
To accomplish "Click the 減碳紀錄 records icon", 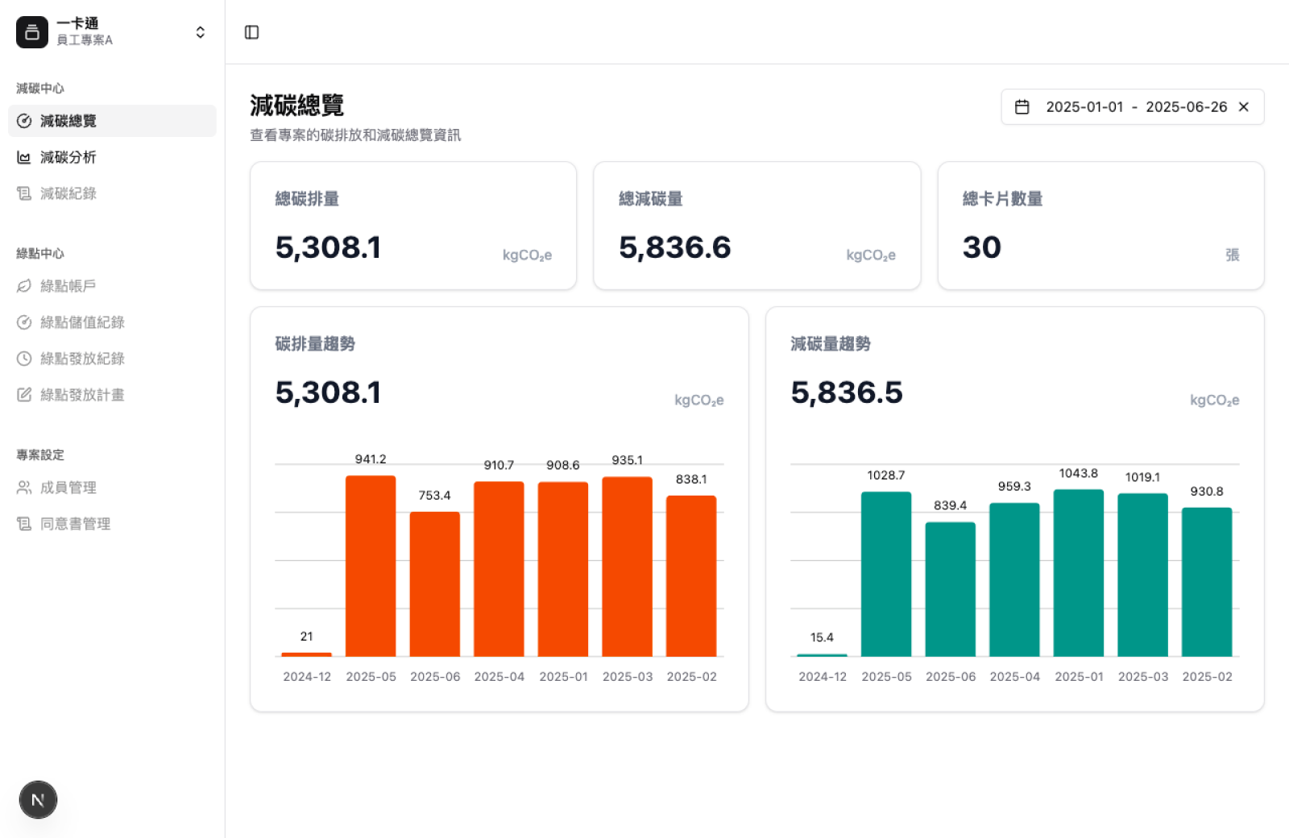I will point(25,193).
